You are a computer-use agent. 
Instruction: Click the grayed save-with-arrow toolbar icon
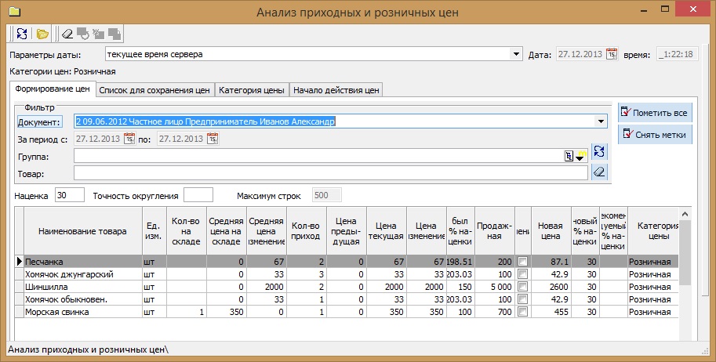click(82, 34)
